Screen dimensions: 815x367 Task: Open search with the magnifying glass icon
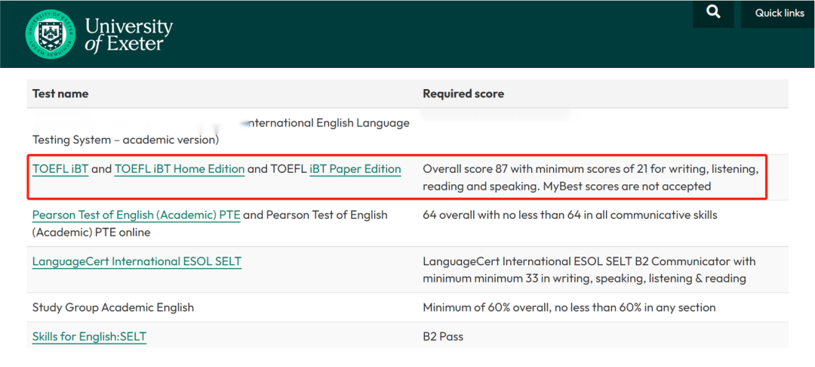point(714,14)
